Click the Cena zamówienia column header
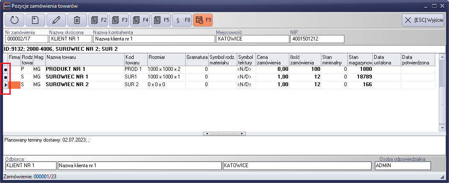This screenshot has height=183, width=449. pos(272,59)
